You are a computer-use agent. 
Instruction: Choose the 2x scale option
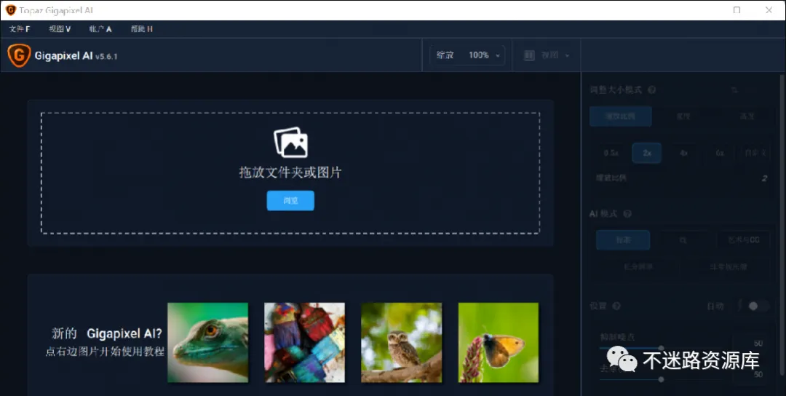647,153
